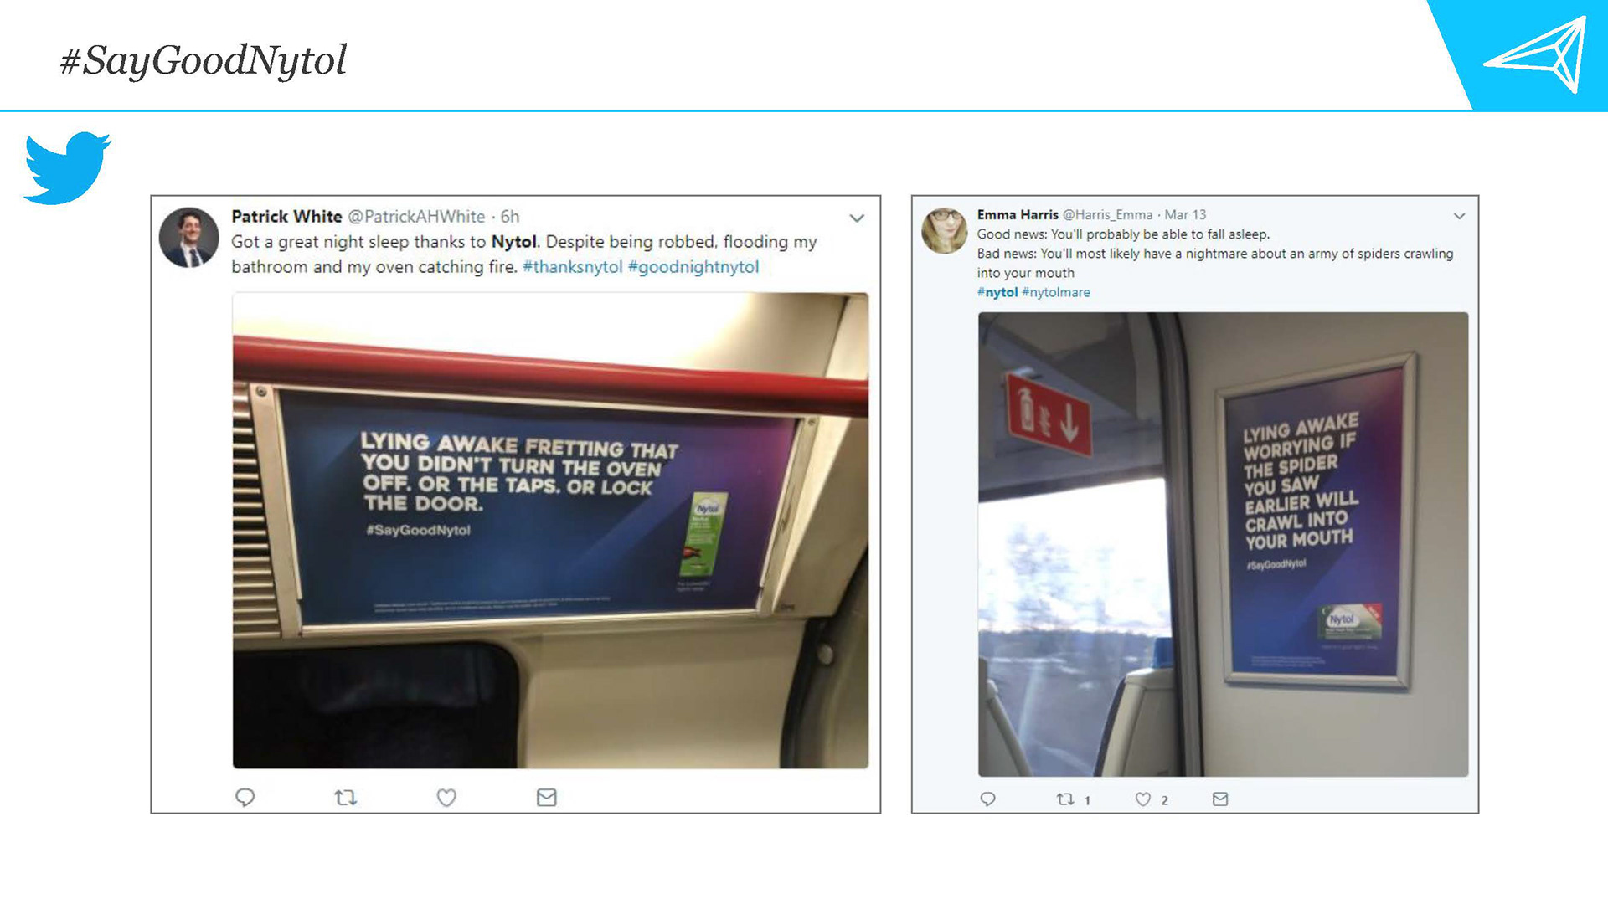1608x904 pixels.
Task: Expand chevron menu on Patrick White's tweet
Action: [857, 218]
